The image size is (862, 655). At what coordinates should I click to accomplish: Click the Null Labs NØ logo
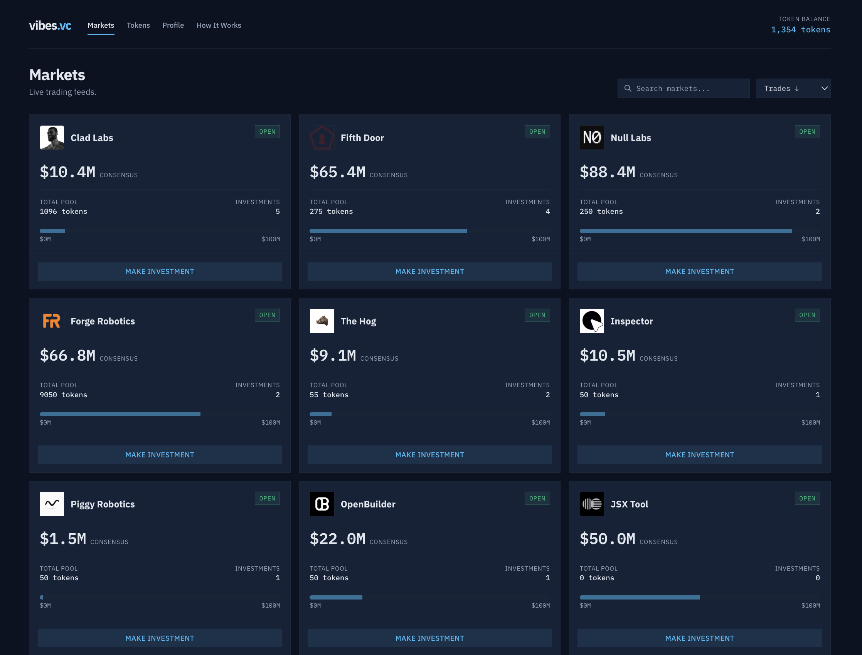(592, 138)
